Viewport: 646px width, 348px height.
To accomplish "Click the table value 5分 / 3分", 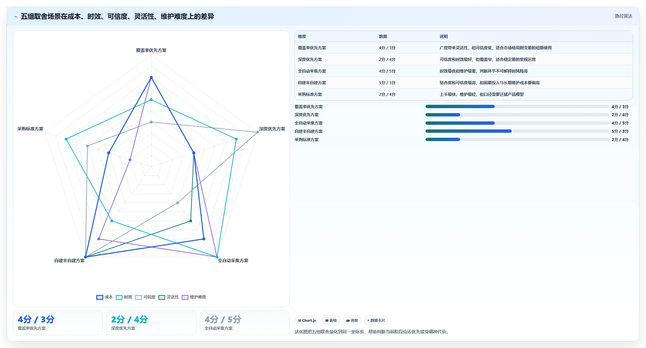I will tap(387, 83).
